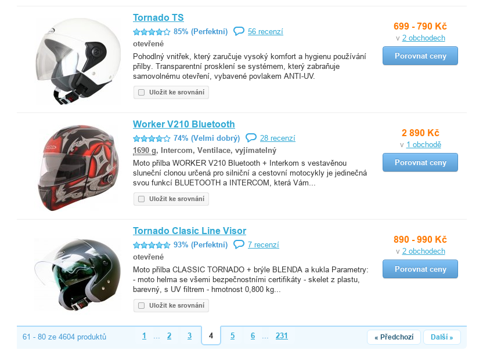The image size is (490, 354).
Task: Enable compare checkbox for Worker V210 Bluetooth
Action: (x=142, y=199)
